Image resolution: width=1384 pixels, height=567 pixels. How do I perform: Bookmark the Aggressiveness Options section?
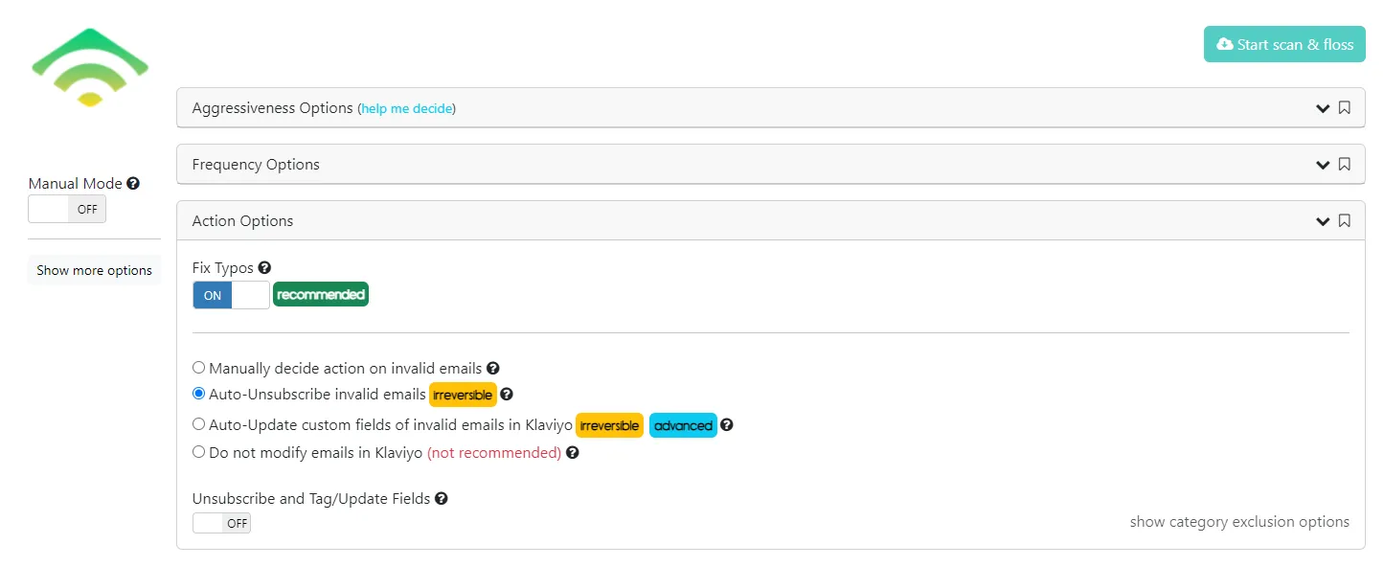[1345, 108]
